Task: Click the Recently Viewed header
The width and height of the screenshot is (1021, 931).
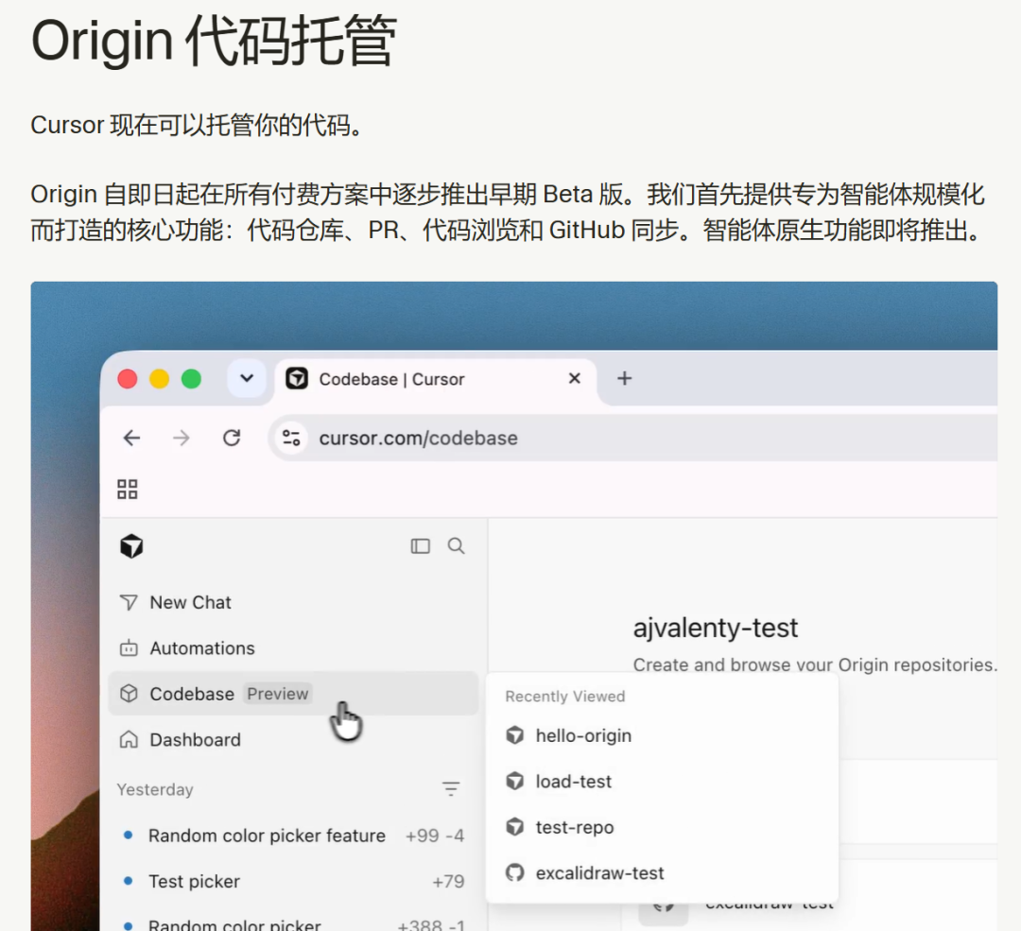Action: tap(564, 697)
